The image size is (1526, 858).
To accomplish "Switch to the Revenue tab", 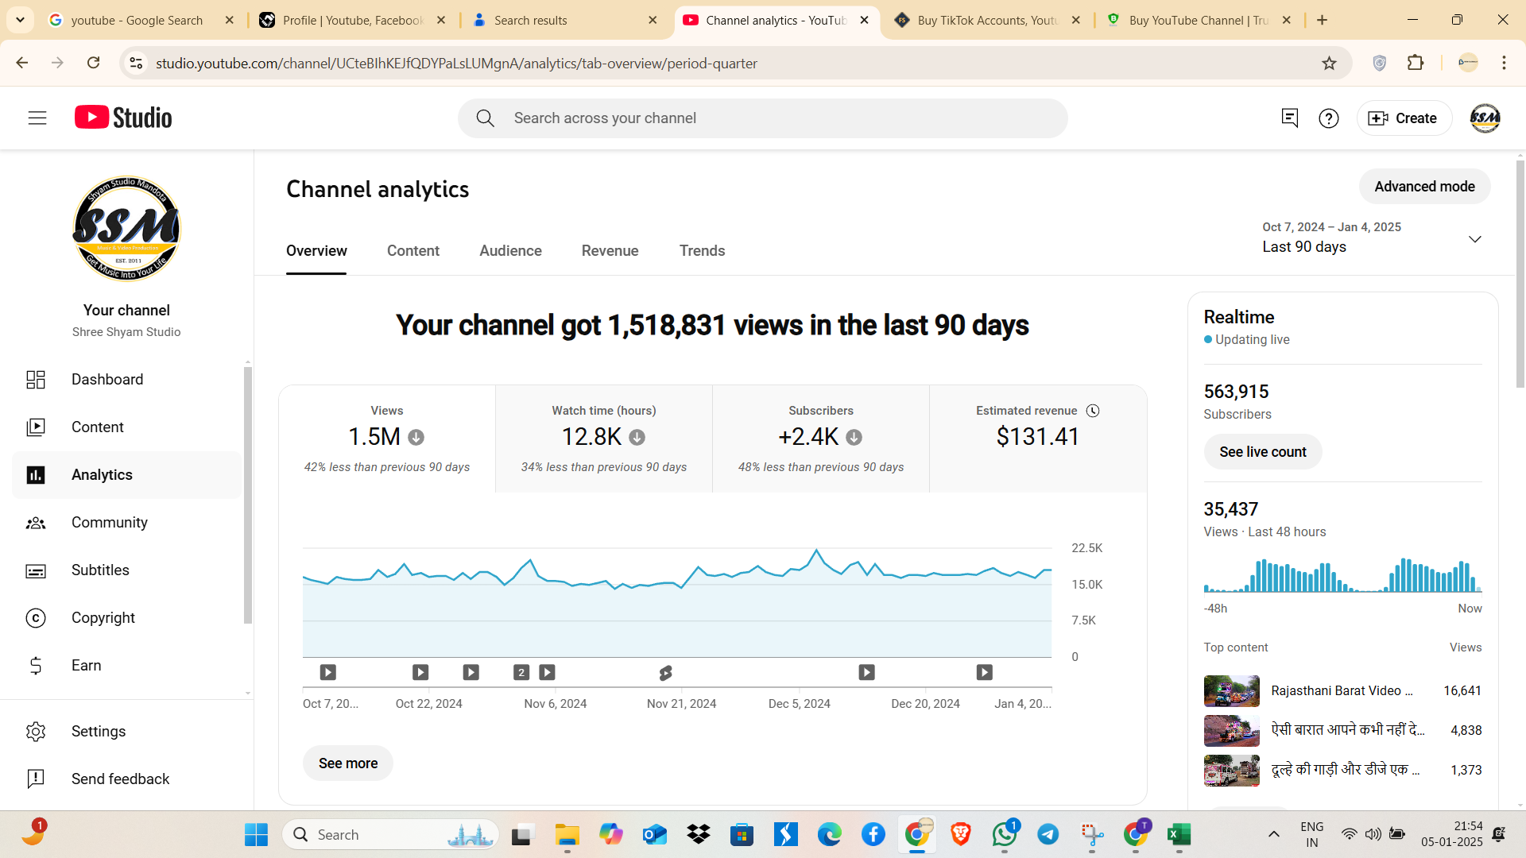I will point(610,251).
